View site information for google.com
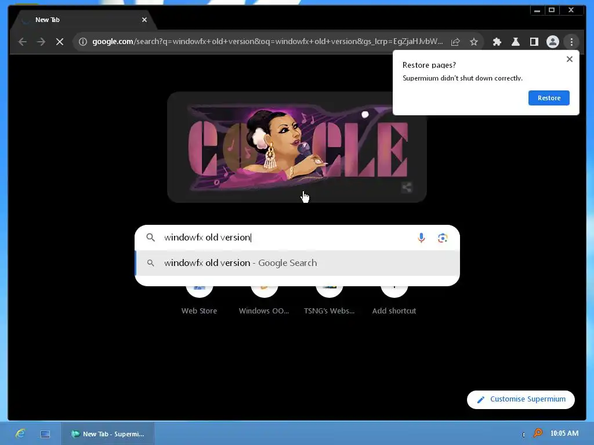 82,42
